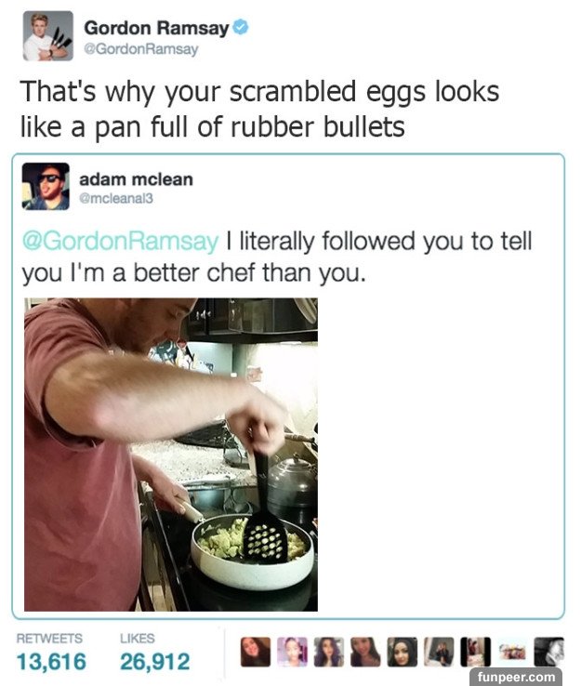The width and height of the screenshot is (581, 686).
Task: Click the Gordon Ramsay display name
Action: tap(156, 28)
